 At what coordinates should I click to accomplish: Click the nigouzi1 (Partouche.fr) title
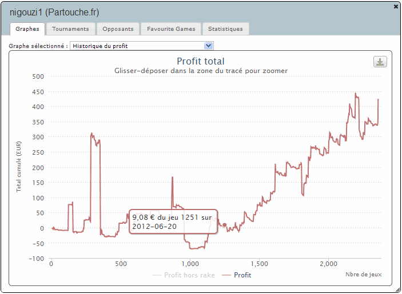point(54,13)
